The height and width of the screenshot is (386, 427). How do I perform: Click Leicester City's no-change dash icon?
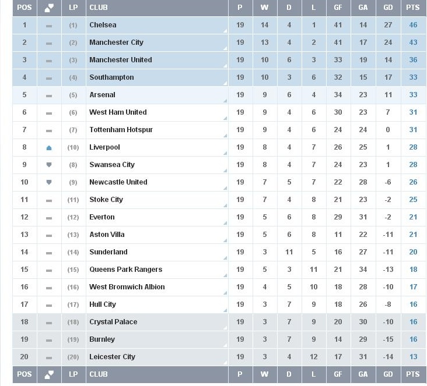[49, 357]
